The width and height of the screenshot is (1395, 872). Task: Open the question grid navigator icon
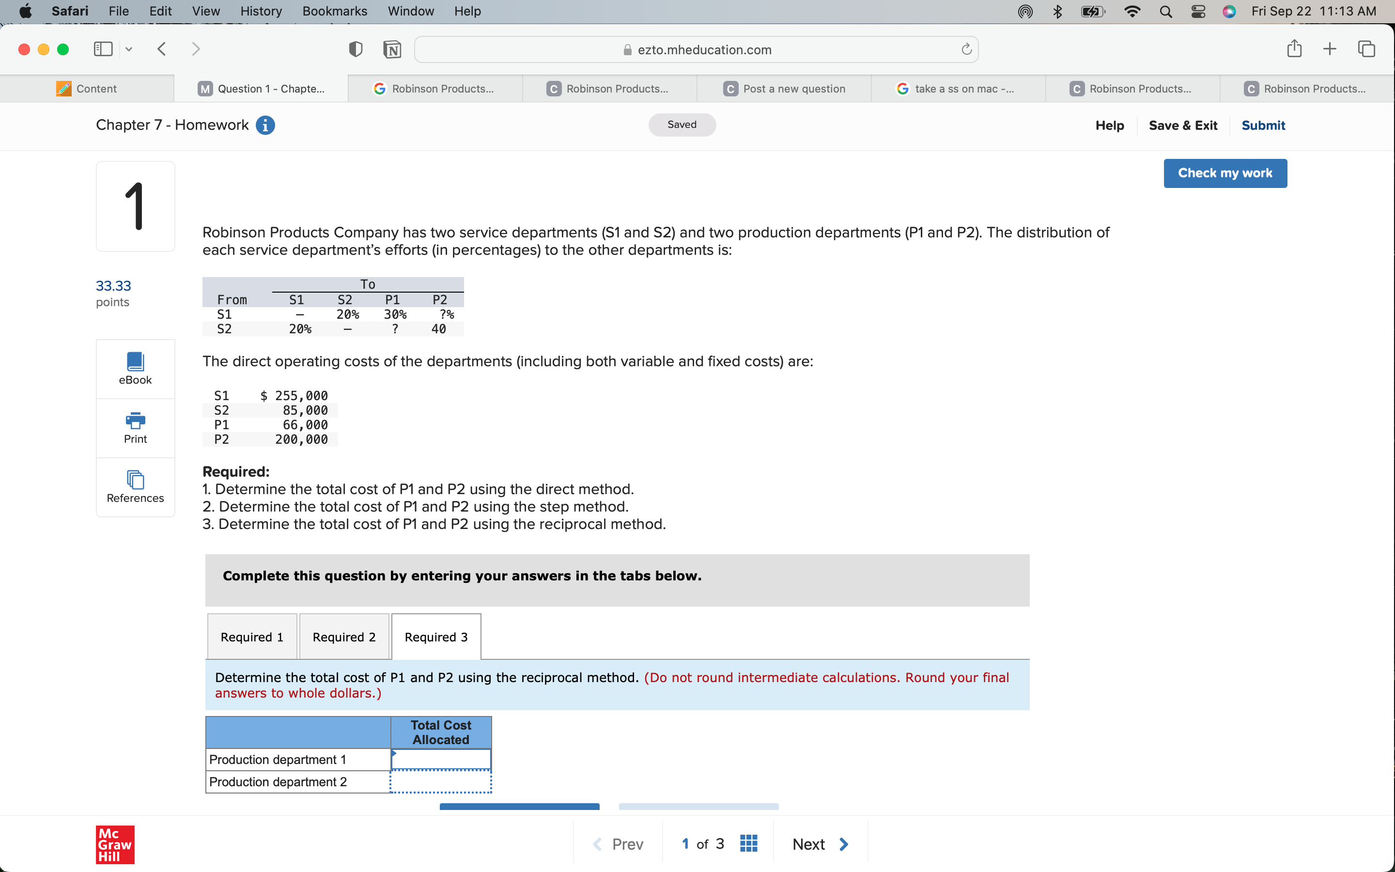pos(748,844)
